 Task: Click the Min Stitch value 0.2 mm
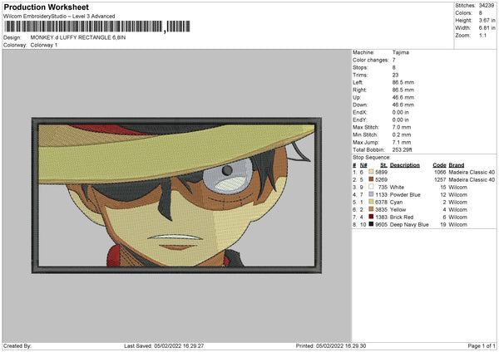click(402, 134)
